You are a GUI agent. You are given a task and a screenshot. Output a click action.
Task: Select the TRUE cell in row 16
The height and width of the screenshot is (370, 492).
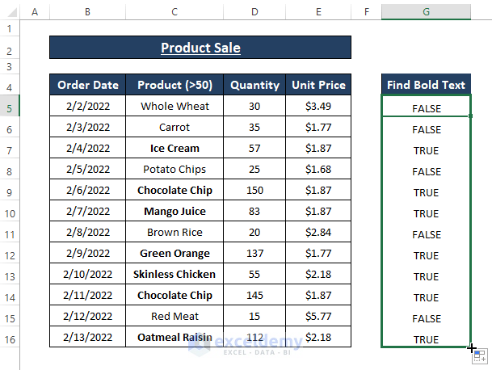pyautogui.click(x=426, y=338)
